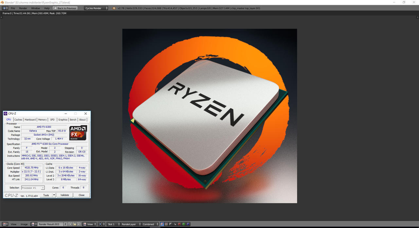Switch to the Mainboard tab in CPU-Z
Screen dimensions: 419x228
(30, 120)
